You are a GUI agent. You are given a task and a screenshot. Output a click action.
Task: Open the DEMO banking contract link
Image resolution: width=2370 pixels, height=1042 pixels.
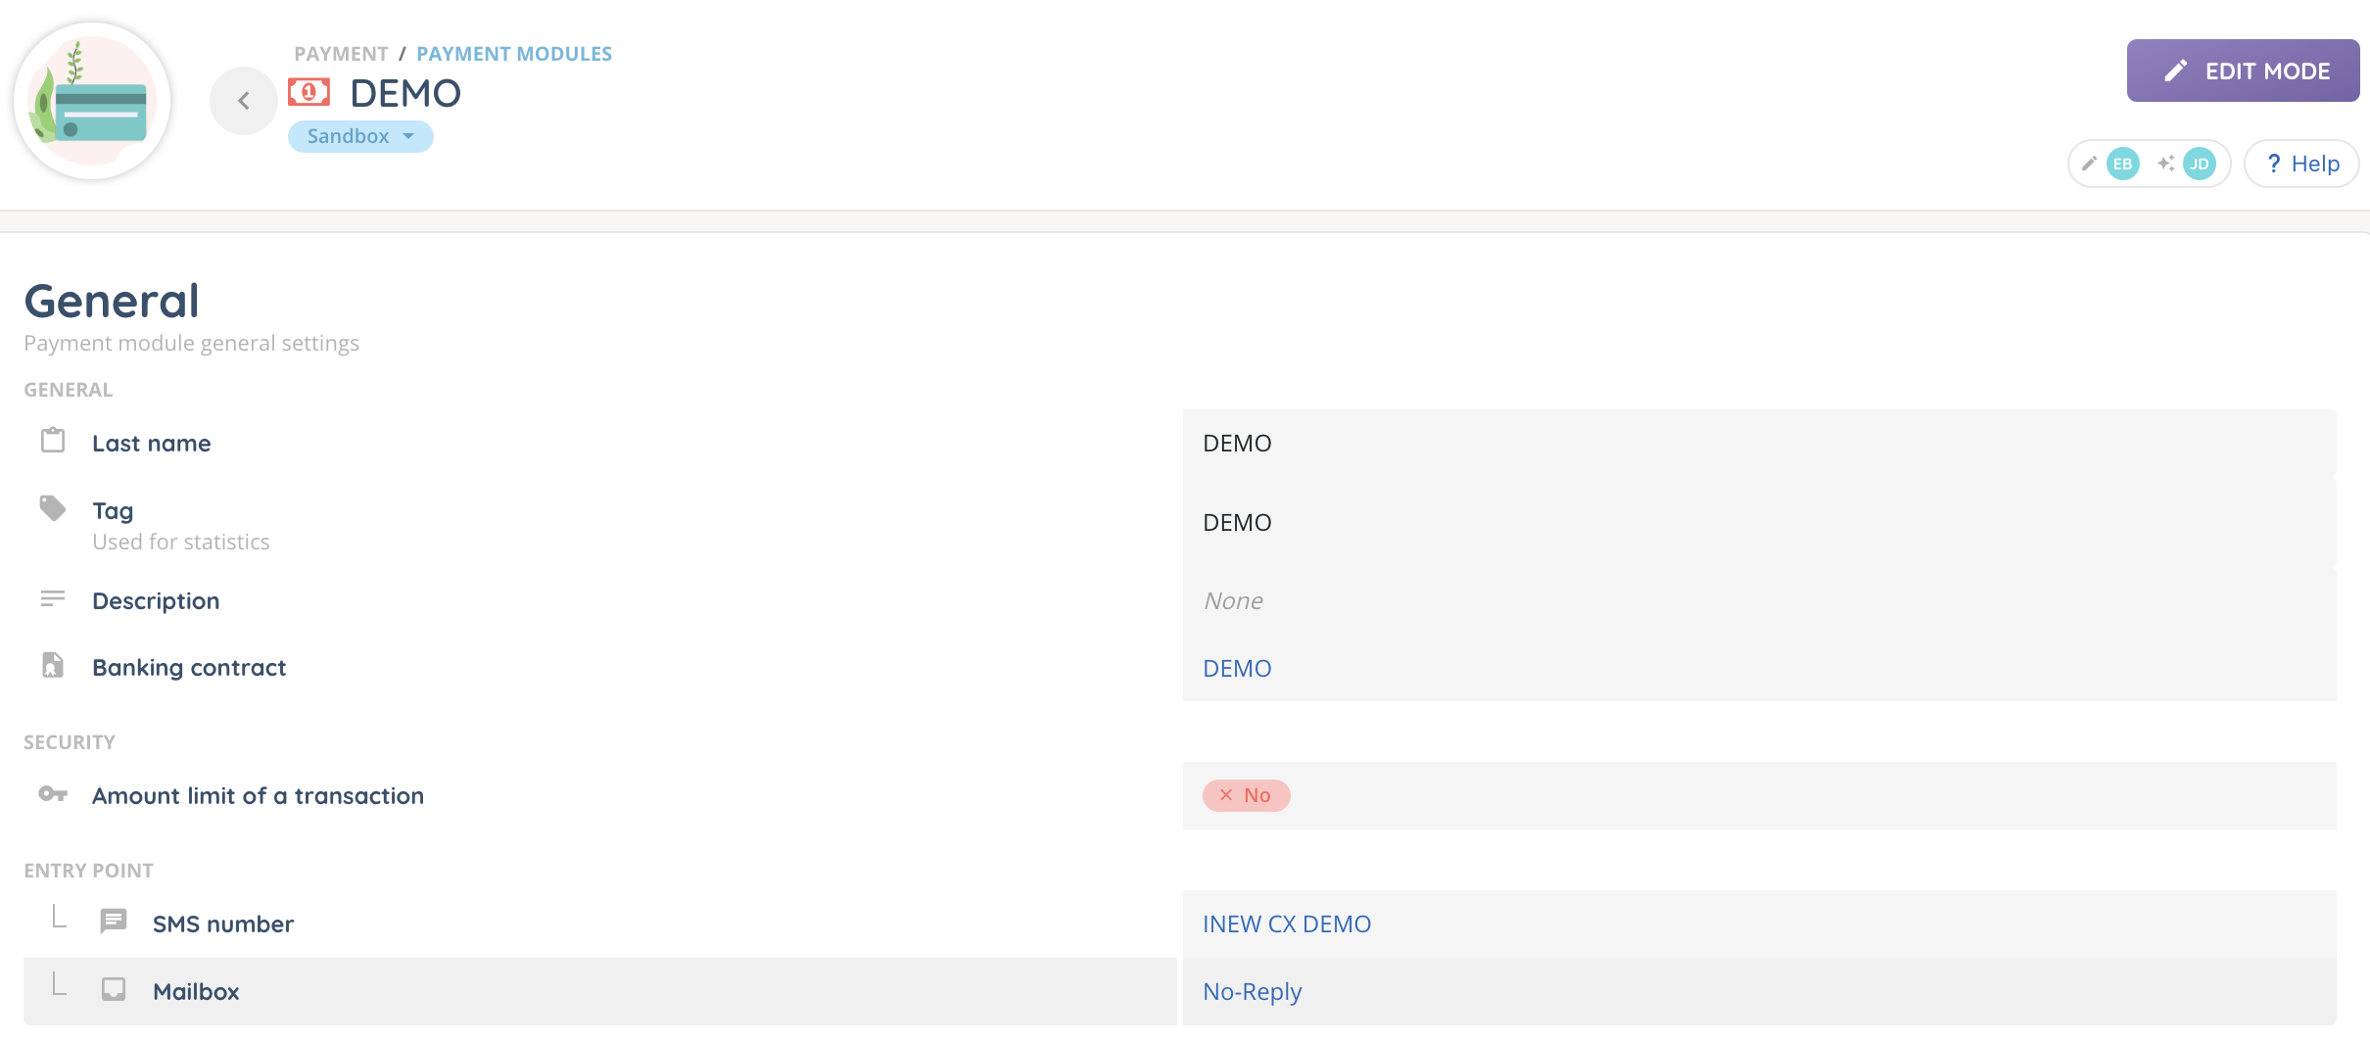coord(1237,668)
